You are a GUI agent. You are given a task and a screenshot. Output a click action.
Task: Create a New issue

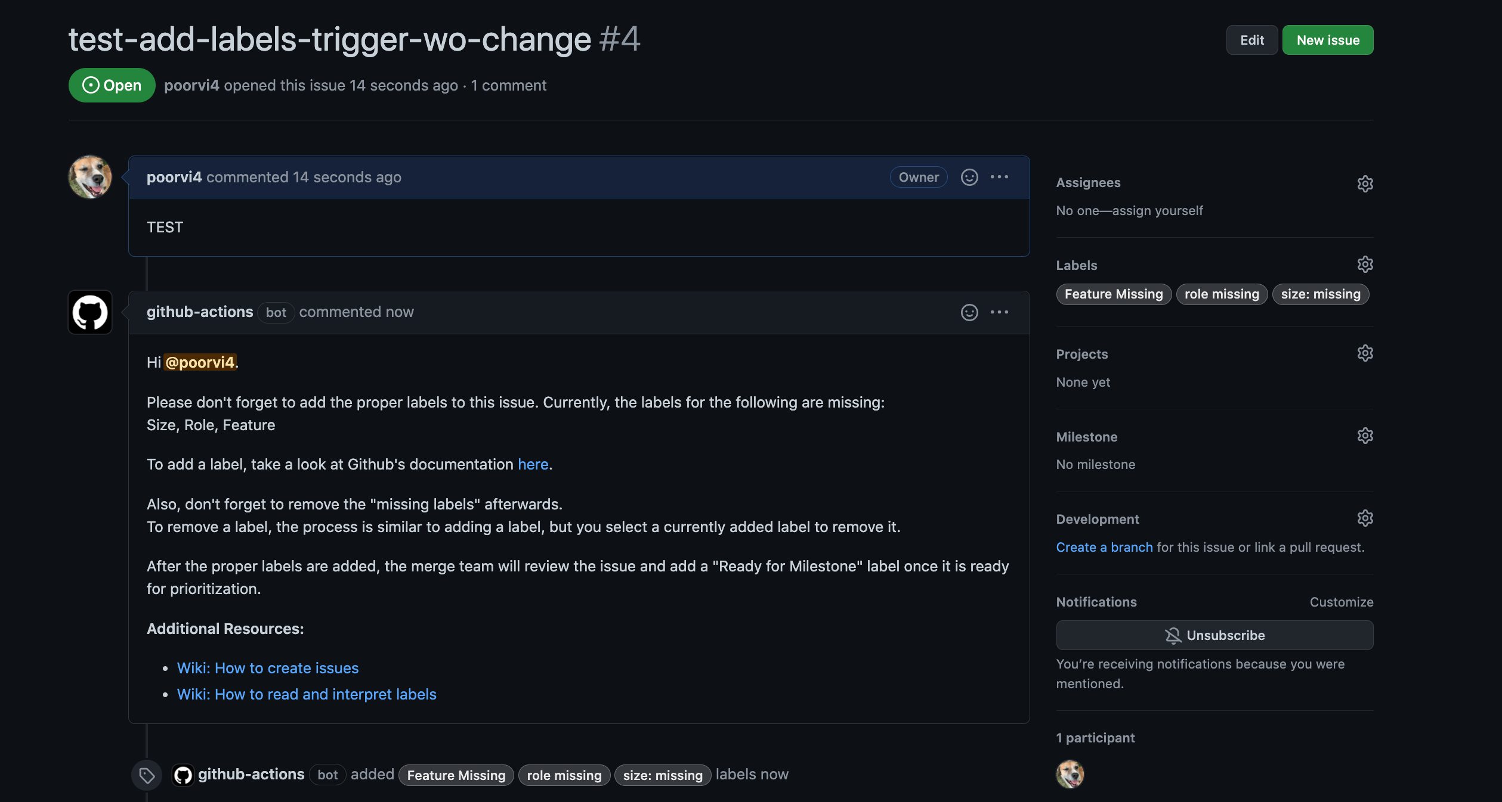coord(1328,40)
